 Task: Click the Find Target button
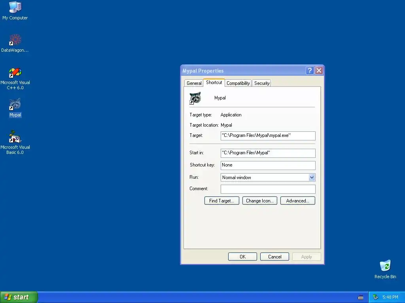221,201
